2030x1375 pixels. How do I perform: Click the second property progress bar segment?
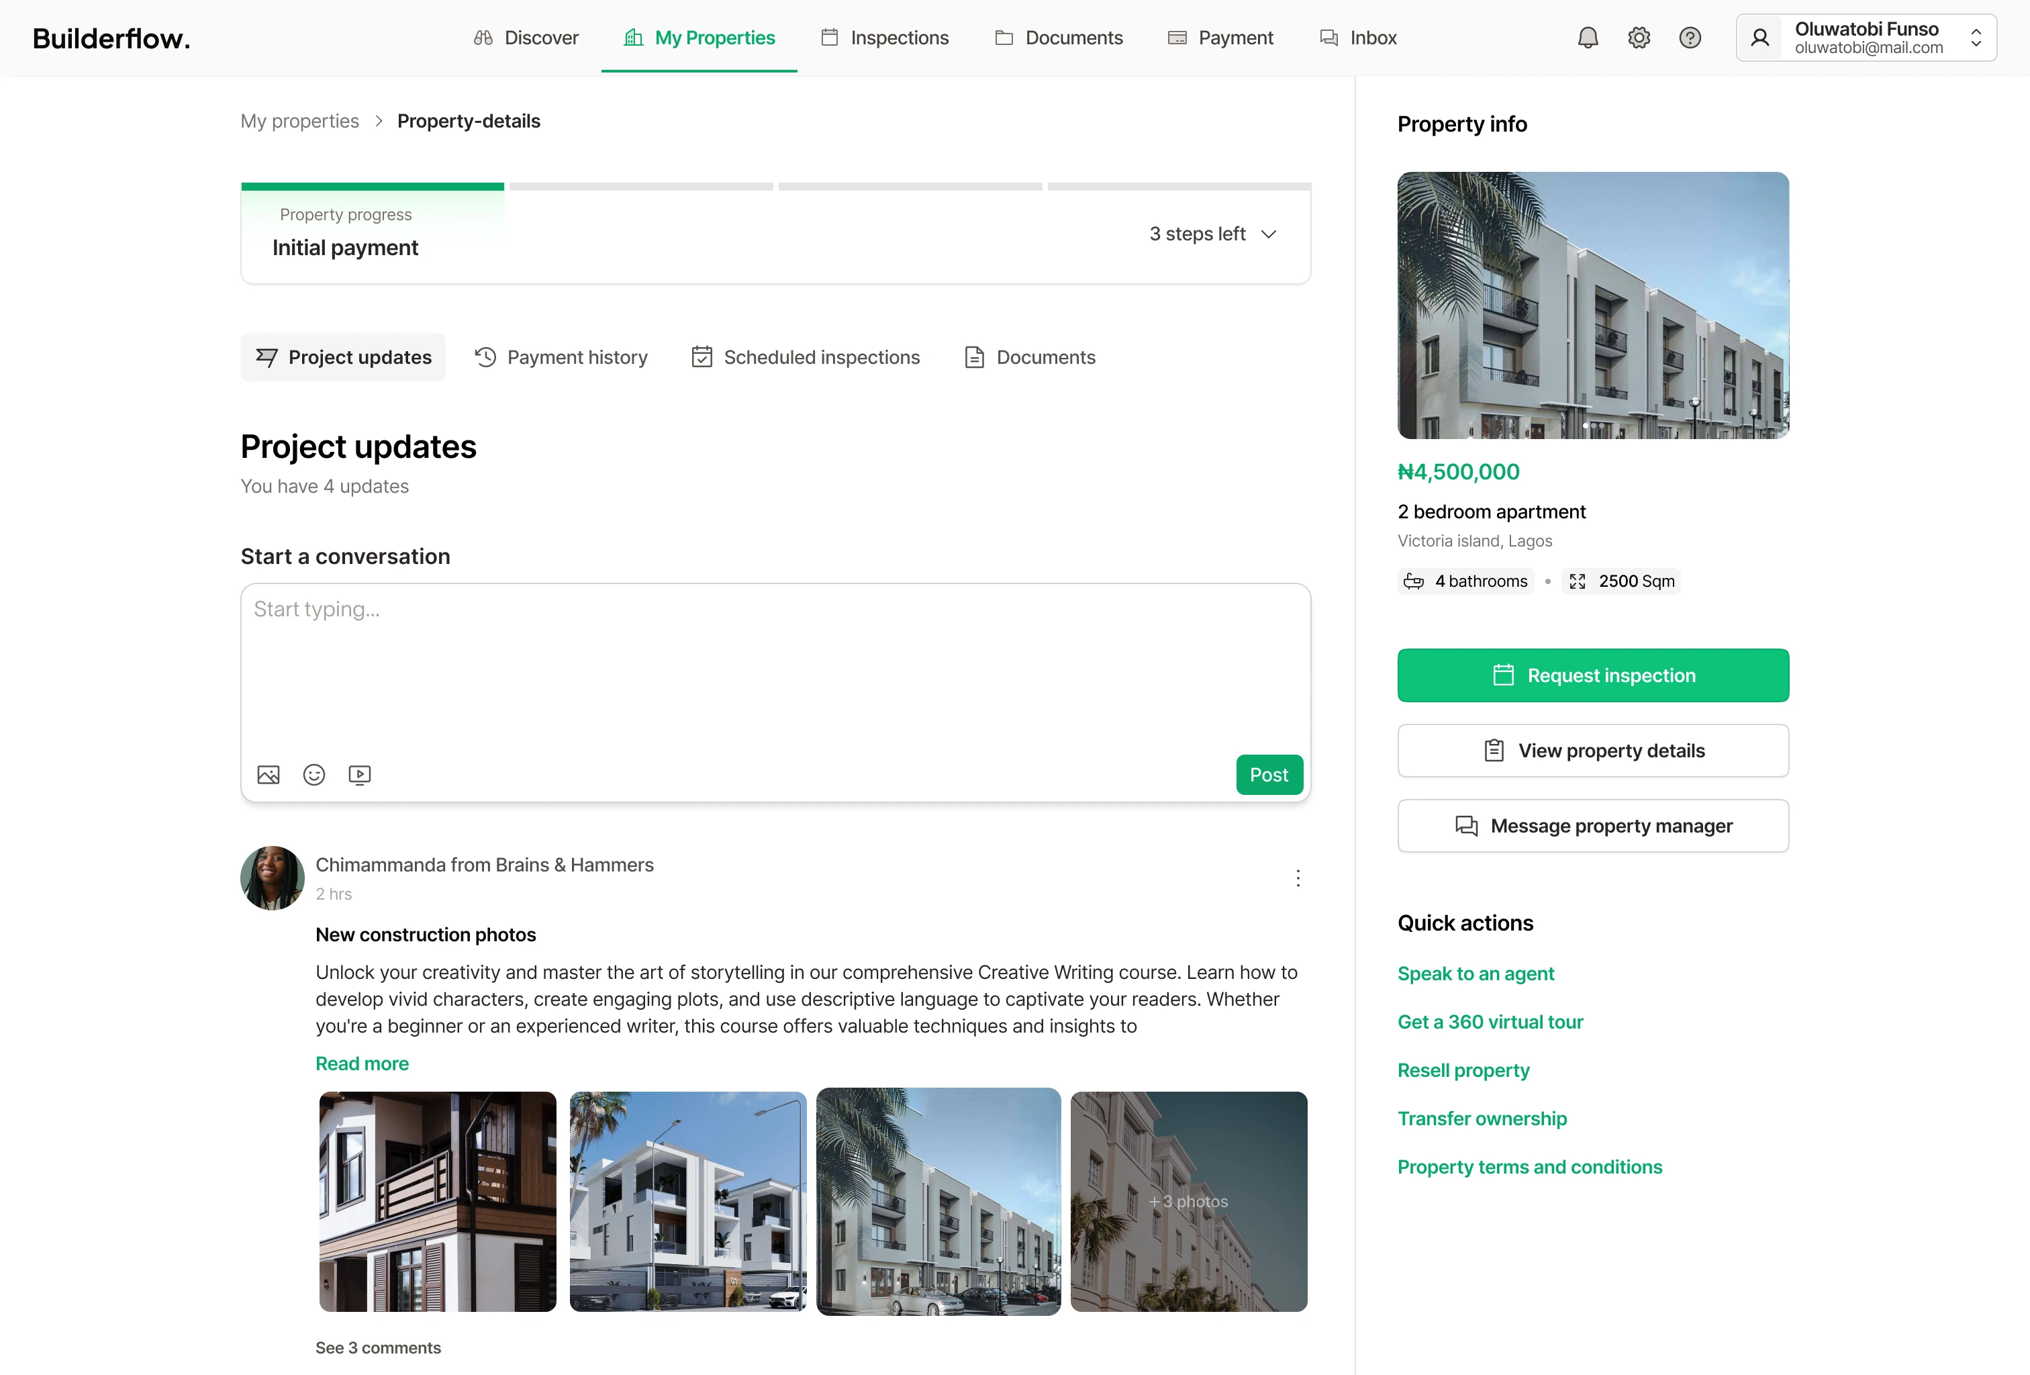641,186
